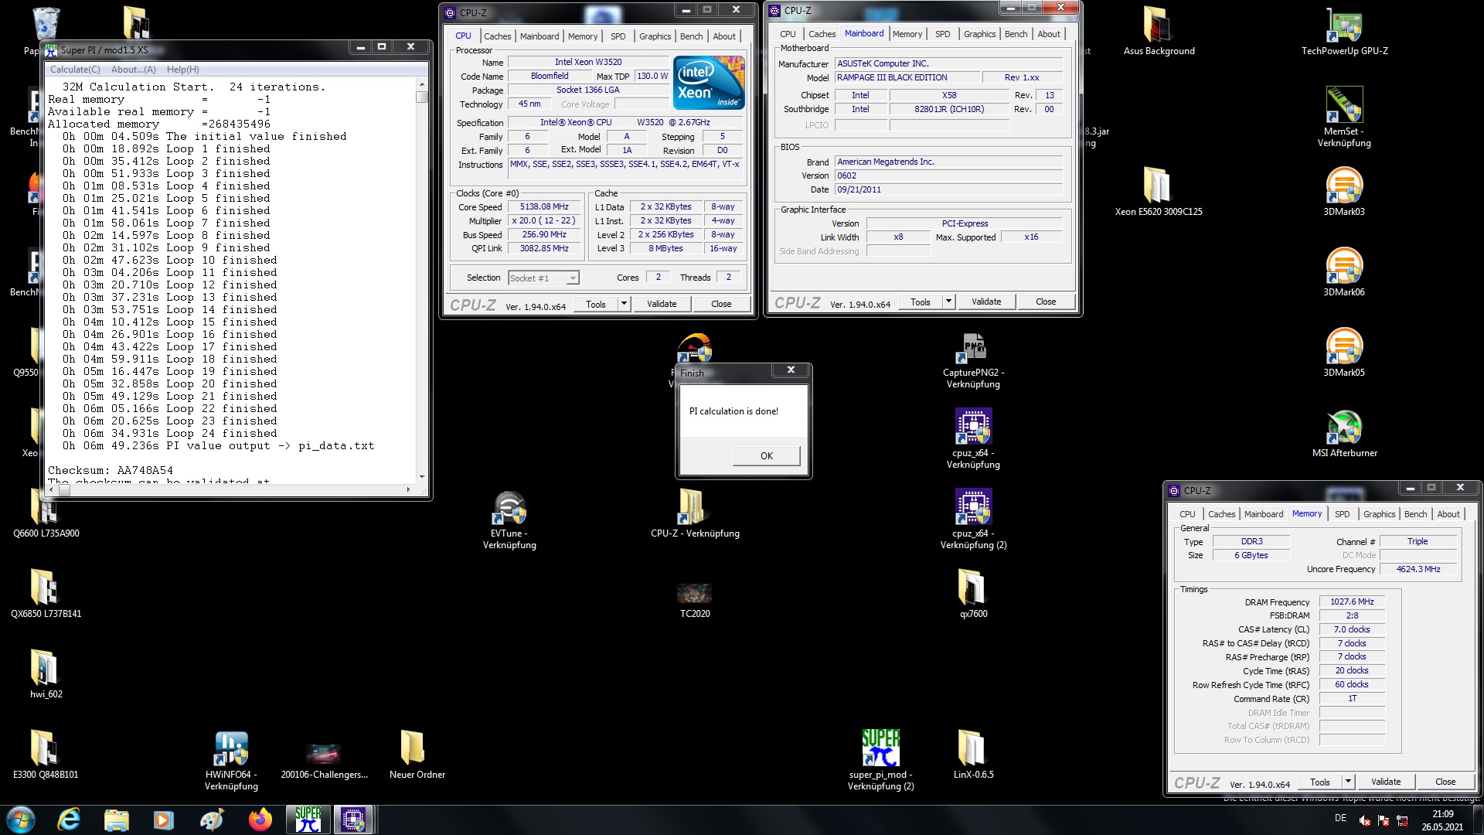Launch super_pi_mod shortcut icon
Screen dimensions: 1484x835
click(880, 759)
